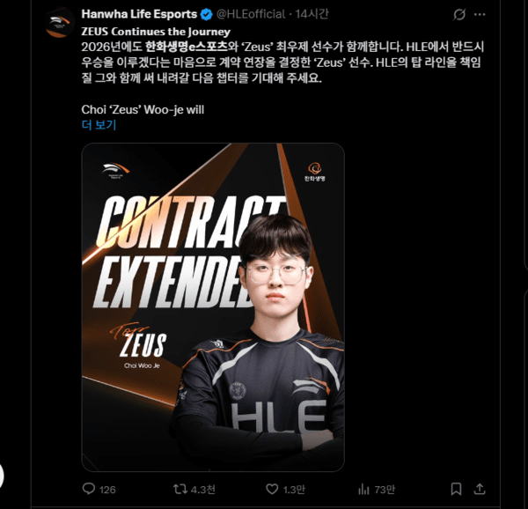Click the 73만 views count
528x509 pixels.
[385, 490]
